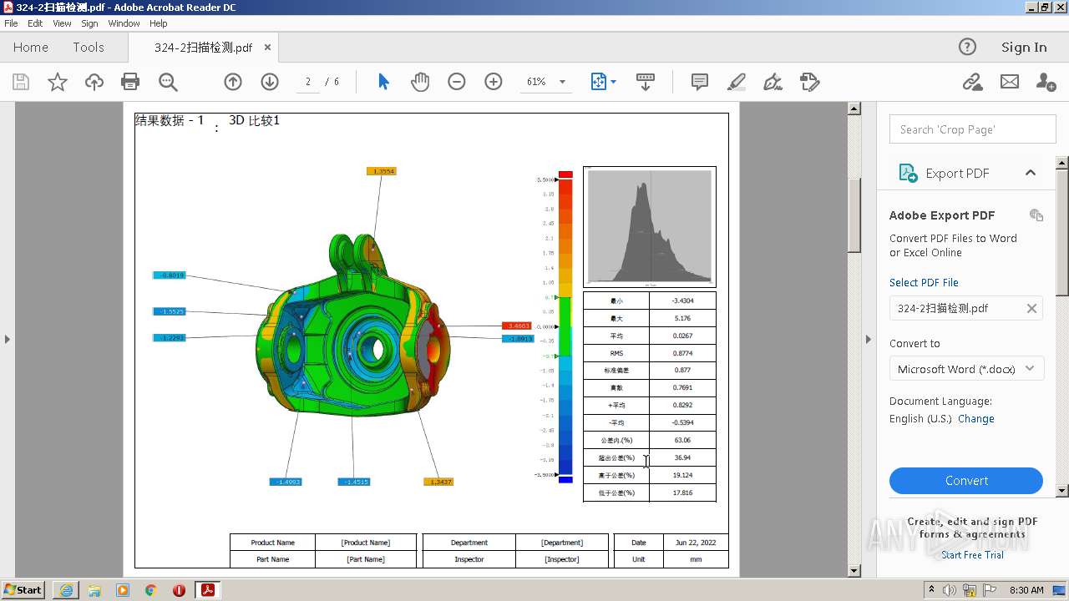Collapse the Export PDF section
Image resolution: width=1069 pixels, height=601 pixels.
pyautogui.click(x=1031, y=173)
